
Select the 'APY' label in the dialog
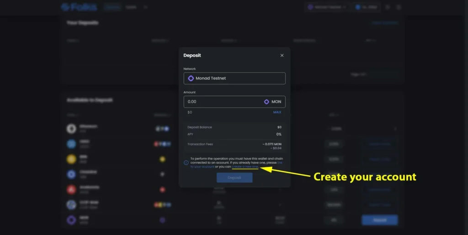click(190, 134)
